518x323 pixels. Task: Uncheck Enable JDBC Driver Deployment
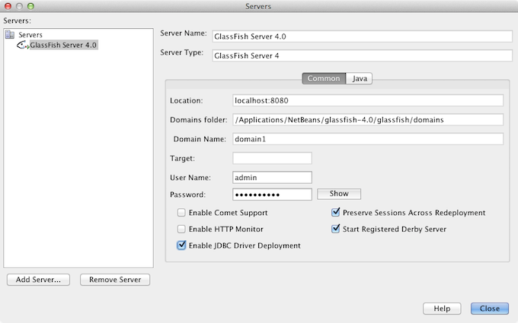pyautogui.click(x=181, y=245)
